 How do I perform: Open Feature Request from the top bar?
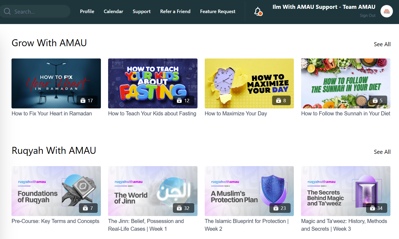[218, 11]
